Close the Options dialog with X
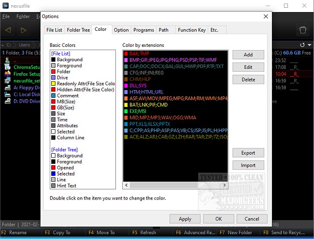This screenshot has width=314, height=239. point(266,16)
